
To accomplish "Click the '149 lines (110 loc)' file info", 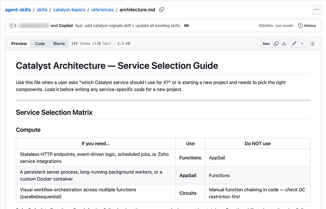I will coord(101,44).
